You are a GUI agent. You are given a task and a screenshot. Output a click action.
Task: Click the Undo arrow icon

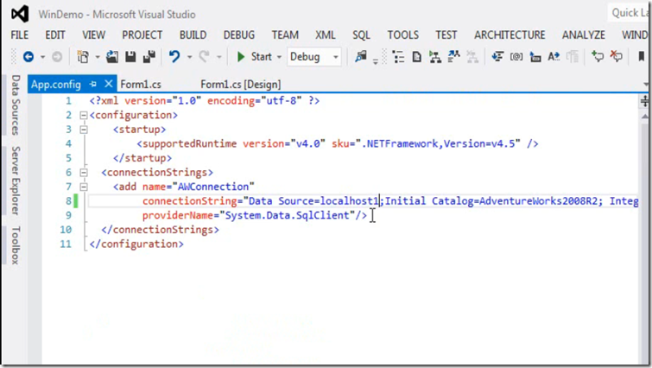click(x=174, y=56)
